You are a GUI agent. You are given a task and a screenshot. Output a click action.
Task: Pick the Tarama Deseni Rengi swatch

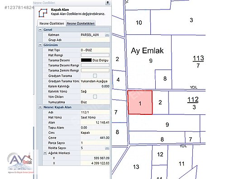(x=95, y=65)
